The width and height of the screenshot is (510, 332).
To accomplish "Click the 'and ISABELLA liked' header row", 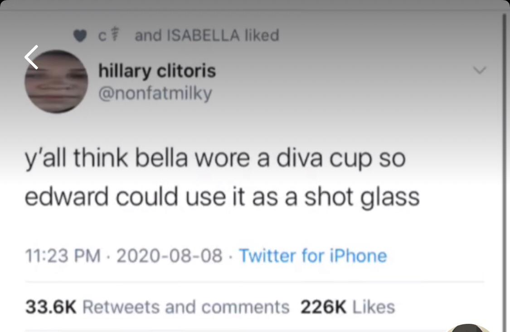I will point(206,35).
